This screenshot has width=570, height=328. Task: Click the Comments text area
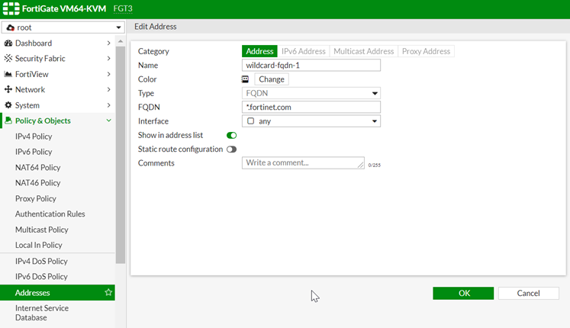pos(303,162)
